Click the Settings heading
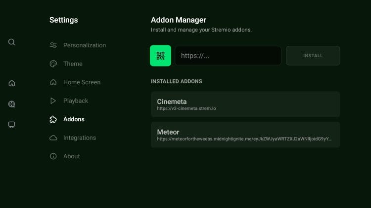371x208 pixels. 64,20
